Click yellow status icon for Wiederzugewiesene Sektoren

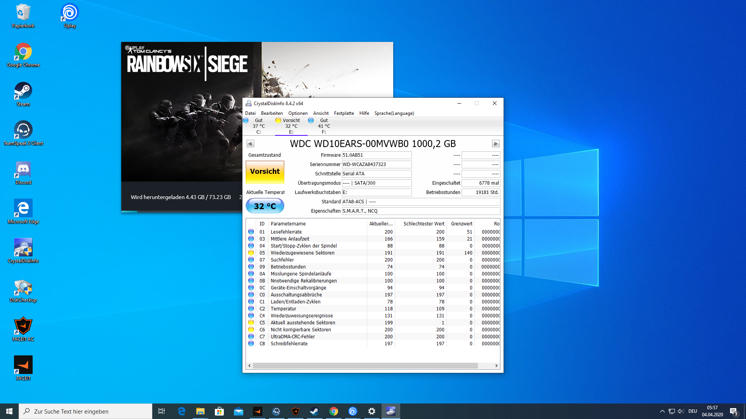(251, 253)
